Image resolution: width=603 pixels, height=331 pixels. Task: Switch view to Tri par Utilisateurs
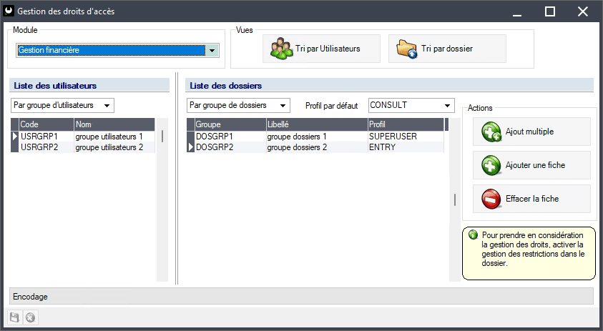pyautogui.click(x=315, y=49)
